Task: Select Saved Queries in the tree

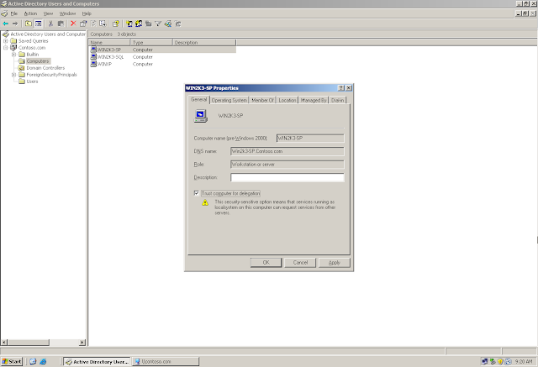Action: 34,41
